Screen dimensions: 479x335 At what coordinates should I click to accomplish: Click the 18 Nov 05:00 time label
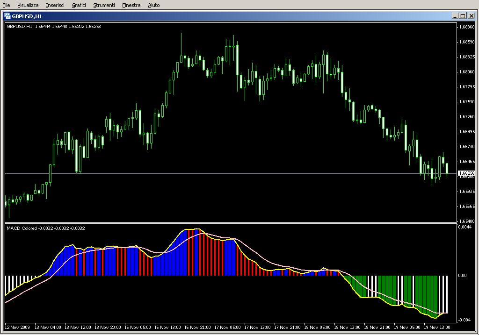[317, 328]
